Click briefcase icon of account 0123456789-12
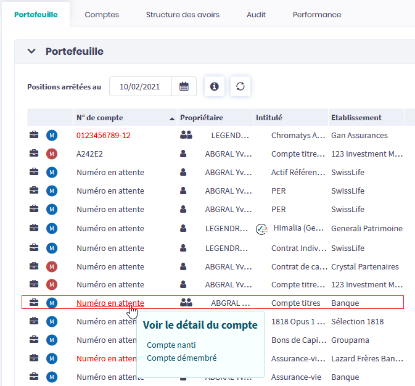This screenshot has height=386, width=415. click(x=34, y=135)
